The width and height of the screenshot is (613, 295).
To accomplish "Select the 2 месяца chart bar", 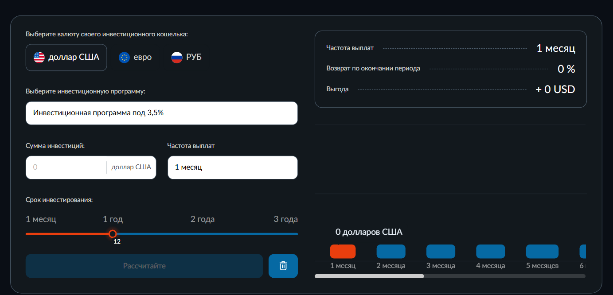I will coord(390,252).
